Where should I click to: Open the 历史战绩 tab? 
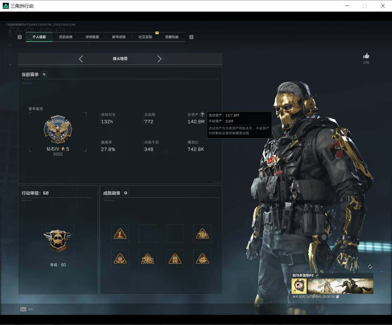[66, 37]
